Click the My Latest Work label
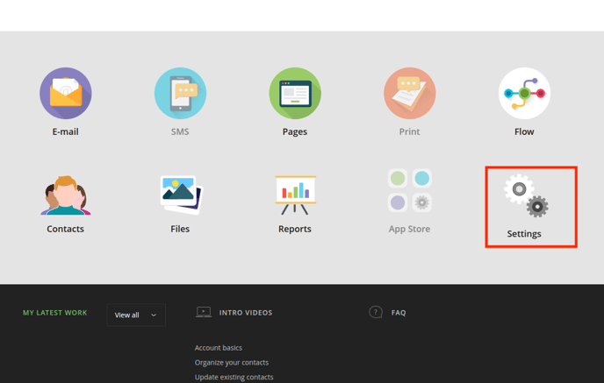Image resolution: width=604 pixels, height=383 pixels. [54, 313]
